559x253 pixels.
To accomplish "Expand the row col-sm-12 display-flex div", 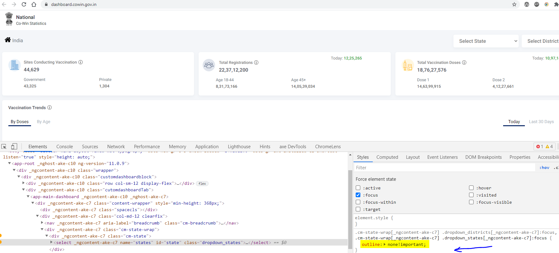I will pos(24,183).
